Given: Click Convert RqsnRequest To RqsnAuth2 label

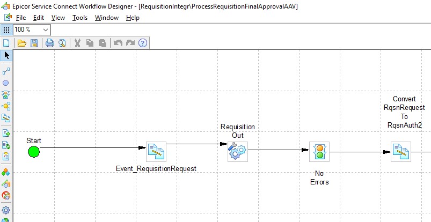Looking at the screenshot, I should click(x=404, y=112).
